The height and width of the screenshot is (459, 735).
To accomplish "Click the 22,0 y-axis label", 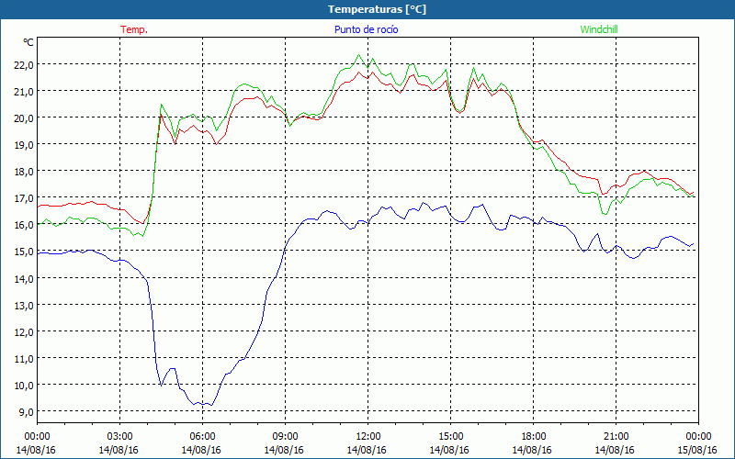I will click(x=24, y=64).
